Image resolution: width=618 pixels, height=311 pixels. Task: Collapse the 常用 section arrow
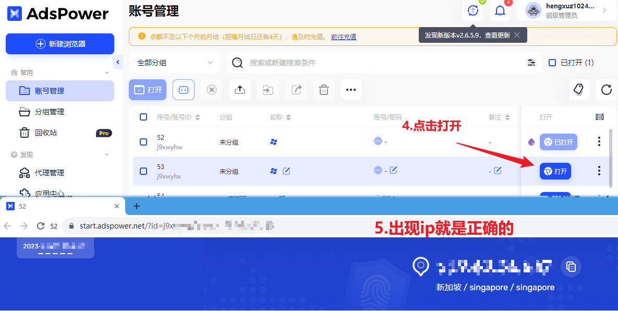click(x=107, y=73)
